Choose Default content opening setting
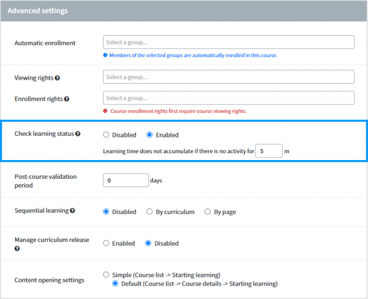The image size is (368, 299). (x=115, y=284)
